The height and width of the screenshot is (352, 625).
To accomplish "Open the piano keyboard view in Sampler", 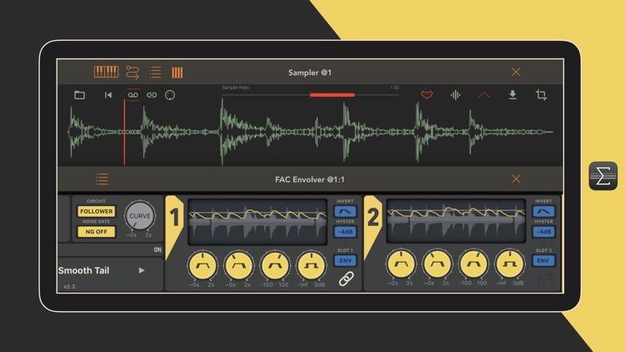I will (x=106, y=72).
